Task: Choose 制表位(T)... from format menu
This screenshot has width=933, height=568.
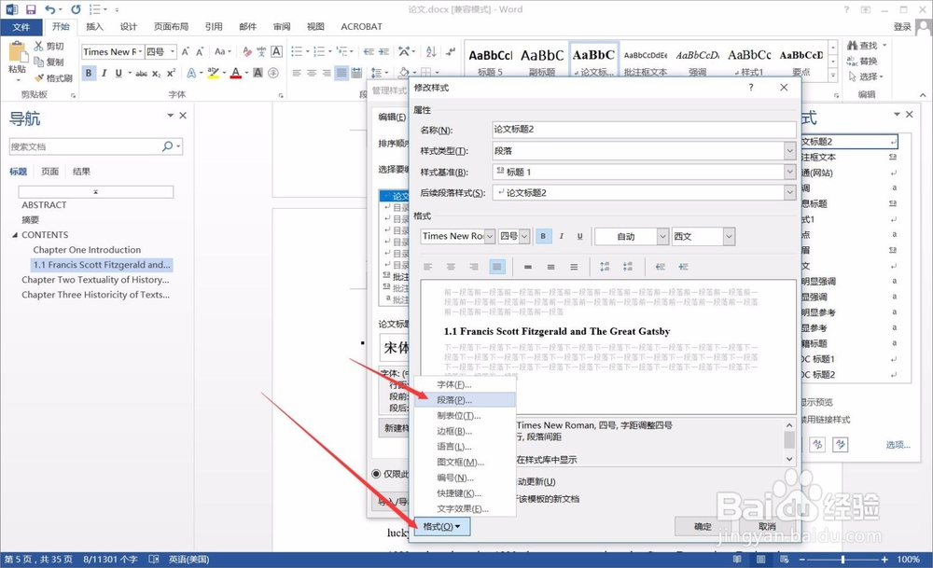Action: 465,415
